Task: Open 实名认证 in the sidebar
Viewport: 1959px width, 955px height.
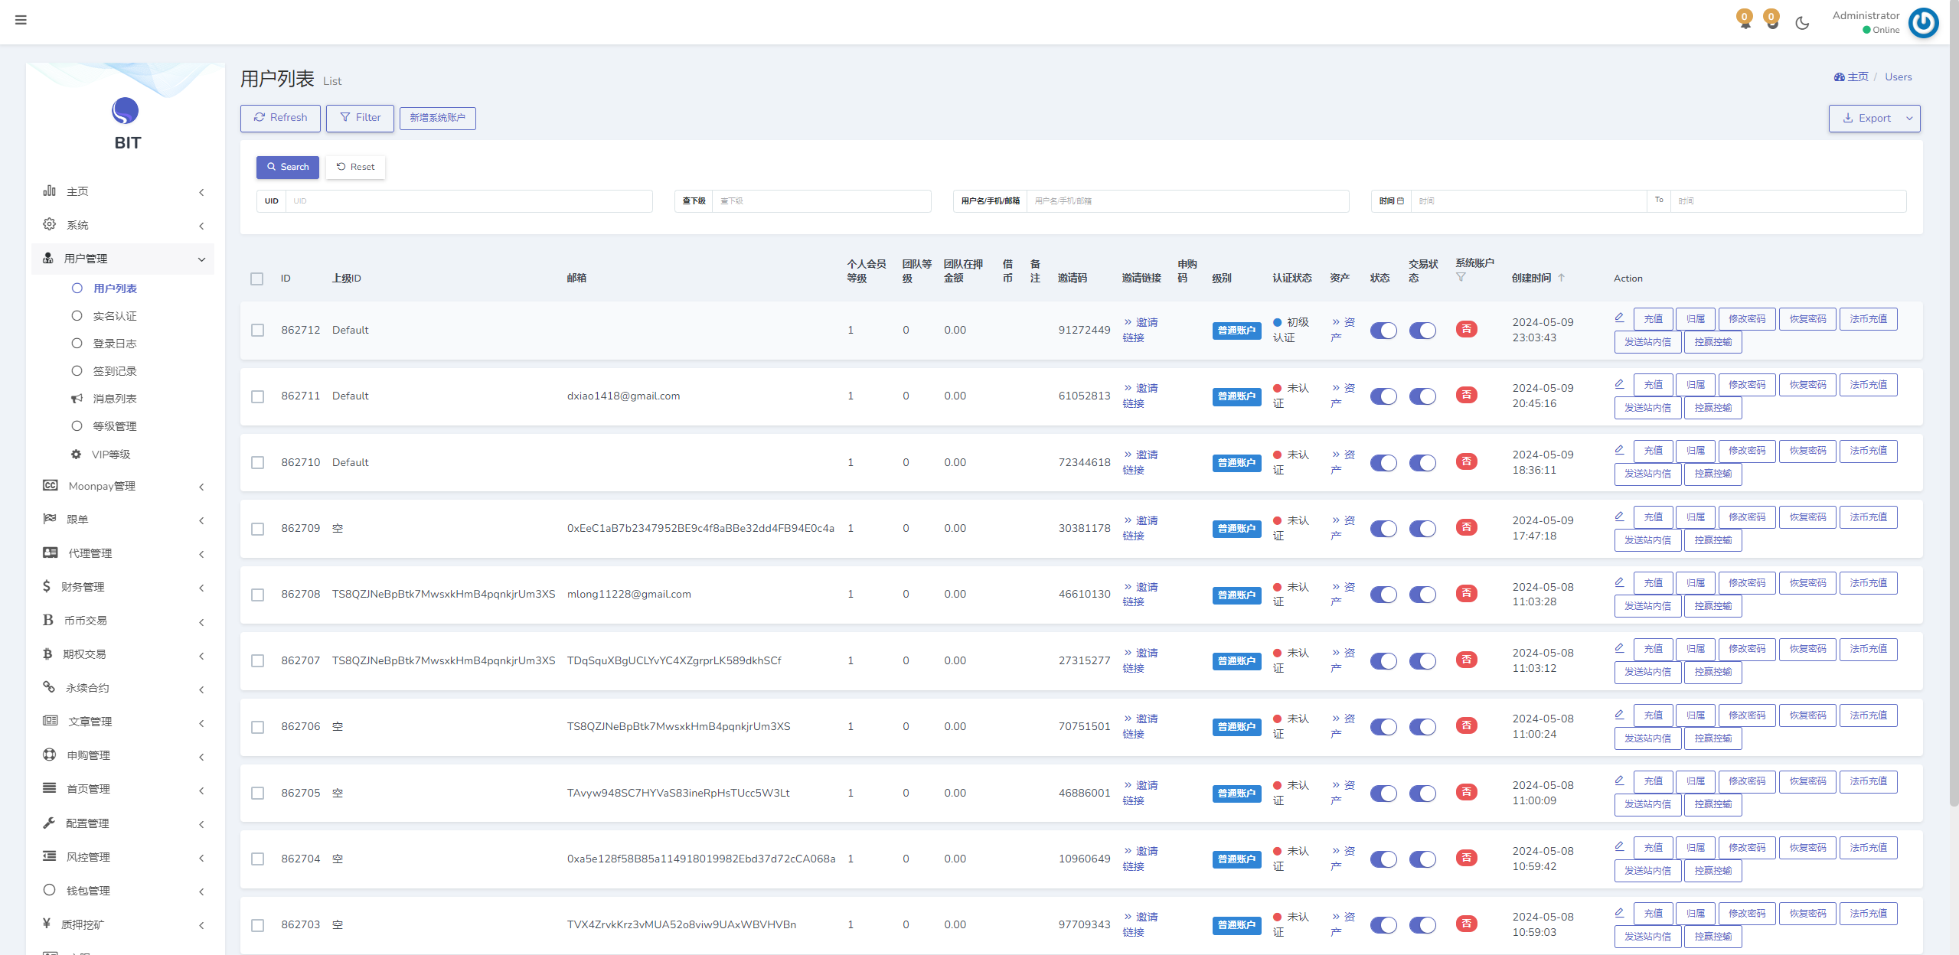Action: pyautogui.click(x=115, y=316)
